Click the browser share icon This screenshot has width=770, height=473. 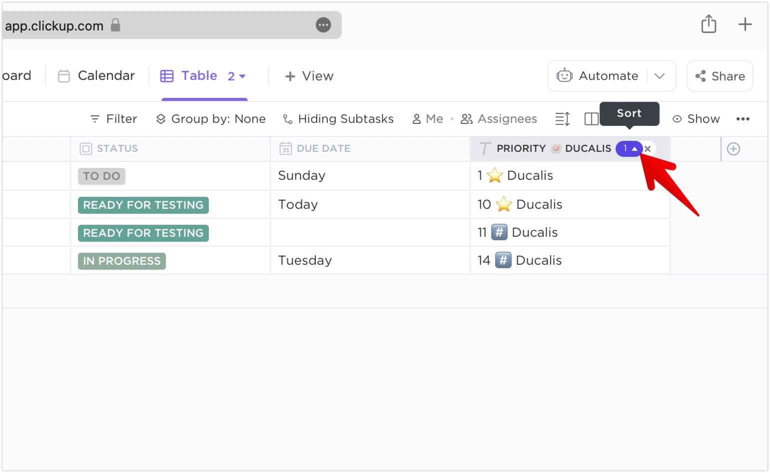(709, 24)
